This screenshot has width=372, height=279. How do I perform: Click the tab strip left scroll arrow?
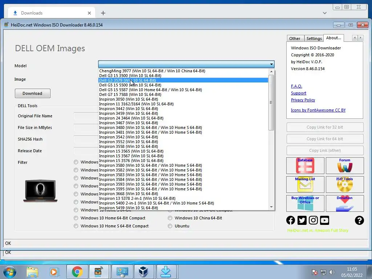355,38
